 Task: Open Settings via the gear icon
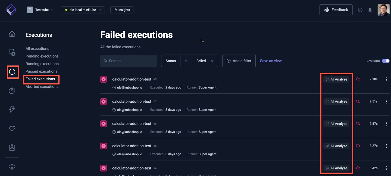[12, 166]
